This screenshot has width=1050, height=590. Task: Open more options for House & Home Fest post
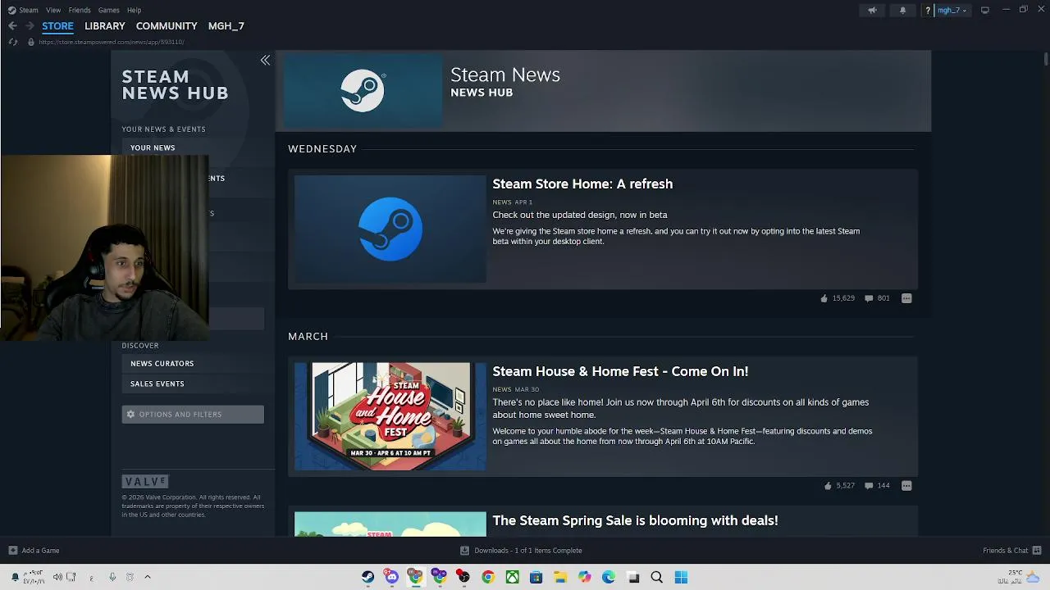[x=906, y=486]
